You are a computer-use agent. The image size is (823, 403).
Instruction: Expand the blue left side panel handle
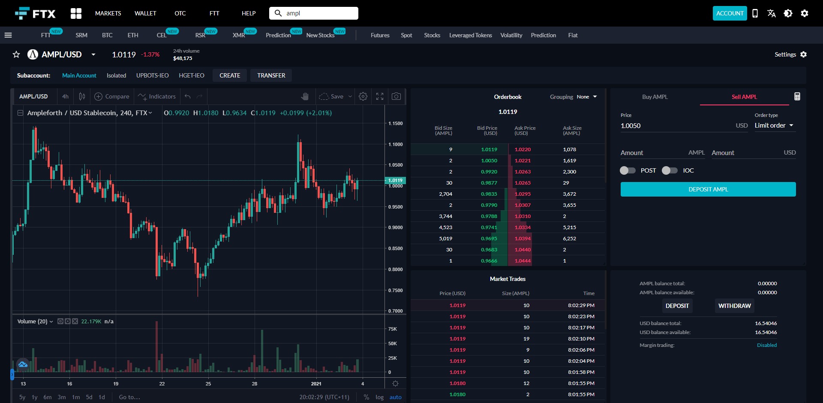[x=12, y=375]
